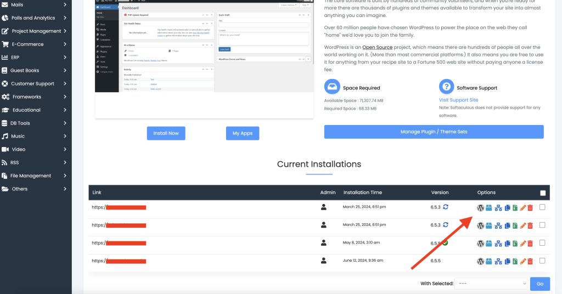The height and width of the screenshot is (294, 562).
Task: Click the box icon in the June 12, 2024 row
Action: click(x=489, y=262)
